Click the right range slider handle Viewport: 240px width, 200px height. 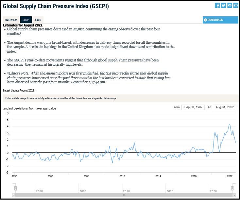coord(232,188)
